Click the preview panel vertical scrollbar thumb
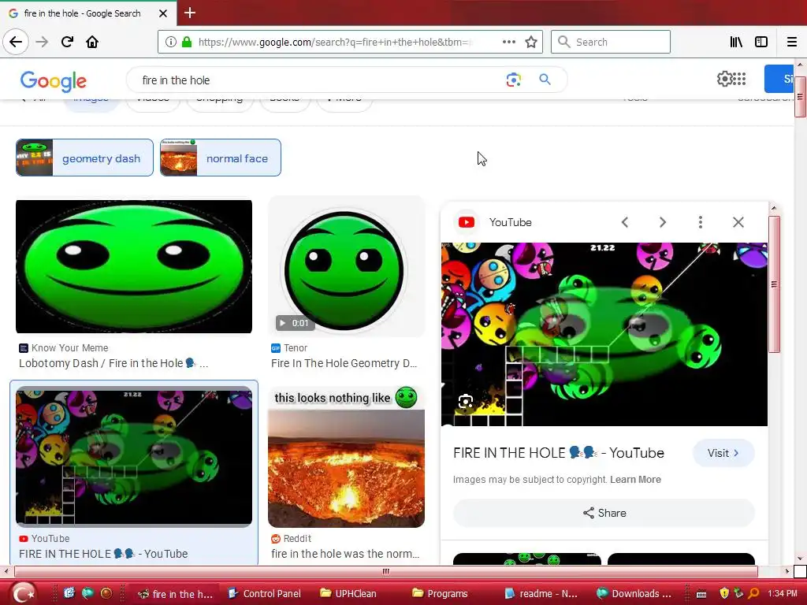The image size is (807, 605). coord(774,284)
